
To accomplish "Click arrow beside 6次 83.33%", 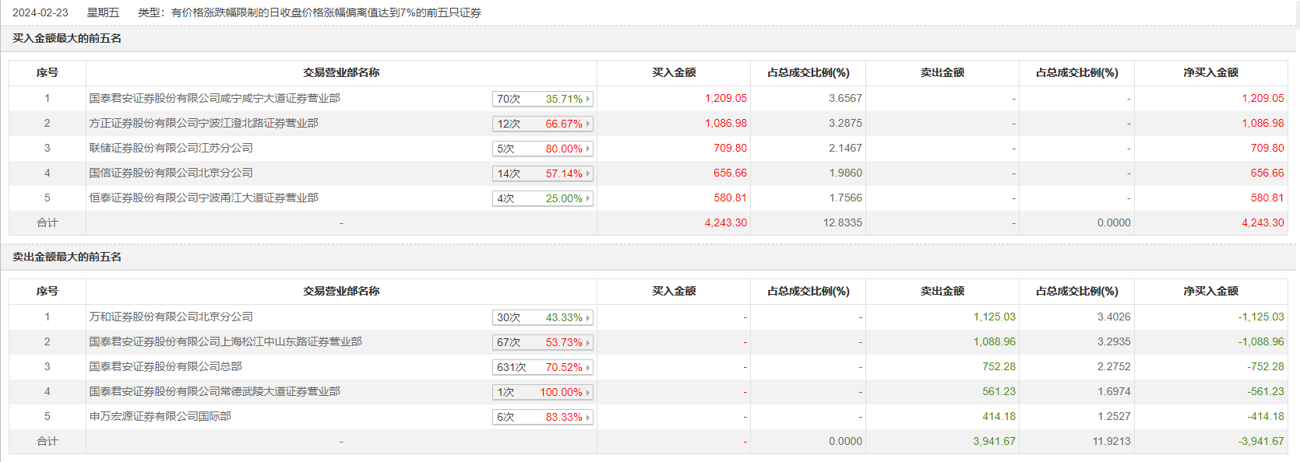I will pos(588,417).
